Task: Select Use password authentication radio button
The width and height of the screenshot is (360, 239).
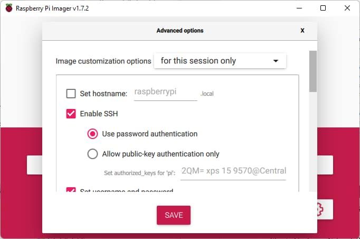Action: click(x=92, y=134)
